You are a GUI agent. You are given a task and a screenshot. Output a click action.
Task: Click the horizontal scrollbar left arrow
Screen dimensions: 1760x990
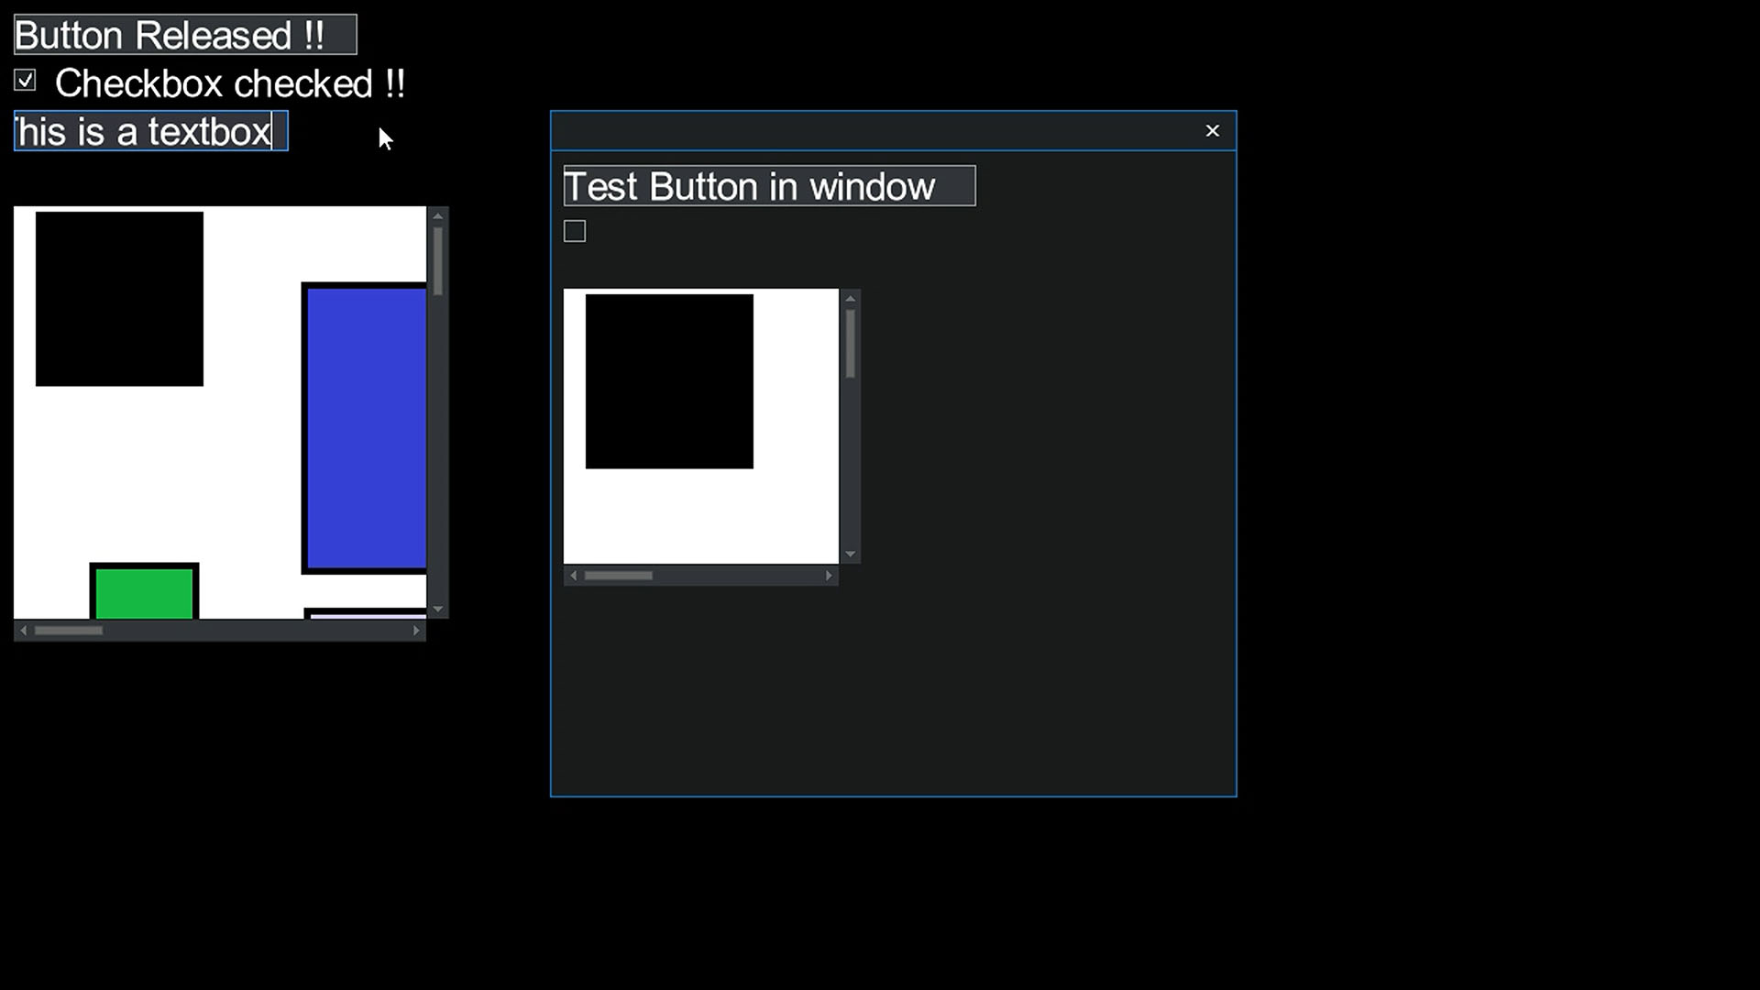pyautogui.click(x=23, y=630)
